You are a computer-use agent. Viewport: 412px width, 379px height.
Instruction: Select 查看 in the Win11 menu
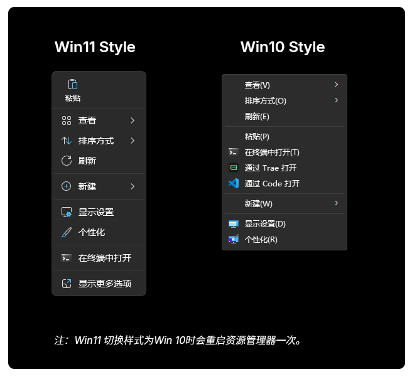pos(99,120)
